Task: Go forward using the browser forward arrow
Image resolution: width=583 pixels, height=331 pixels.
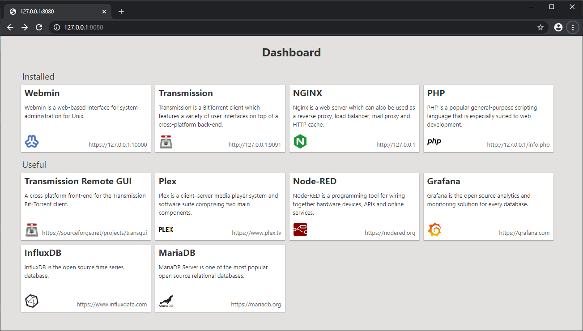Action: tap(25, 27)
